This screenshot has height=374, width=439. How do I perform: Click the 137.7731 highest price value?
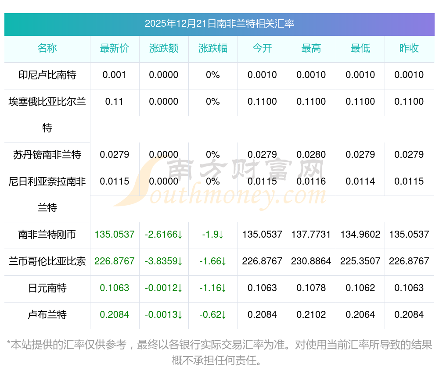(x=311, y=235)
